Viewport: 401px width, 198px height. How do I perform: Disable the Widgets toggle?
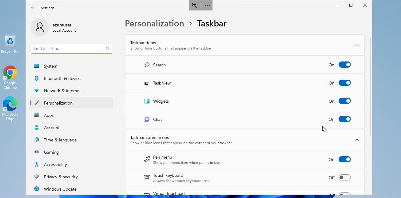coord(345,101)
